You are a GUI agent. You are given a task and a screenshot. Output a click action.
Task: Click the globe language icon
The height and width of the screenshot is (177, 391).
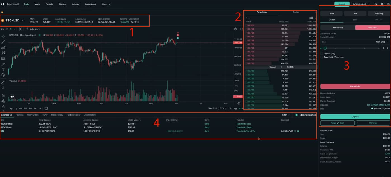pos(382,4)
